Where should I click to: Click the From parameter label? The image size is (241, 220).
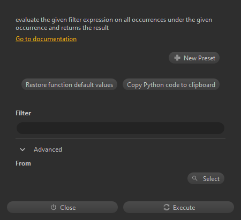coord(23,163)
